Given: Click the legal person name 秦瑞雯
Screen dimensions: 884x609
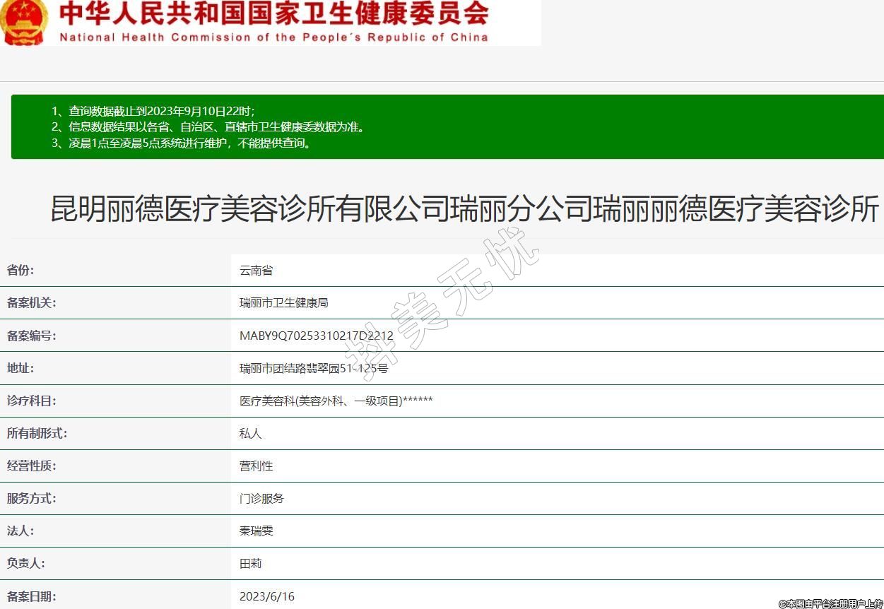Looking at the screenshot, I should click(256, 531).
